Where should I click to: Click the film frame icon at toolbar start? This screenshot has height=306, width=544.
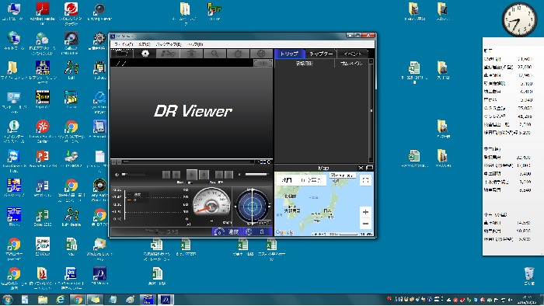coord(122,54)
